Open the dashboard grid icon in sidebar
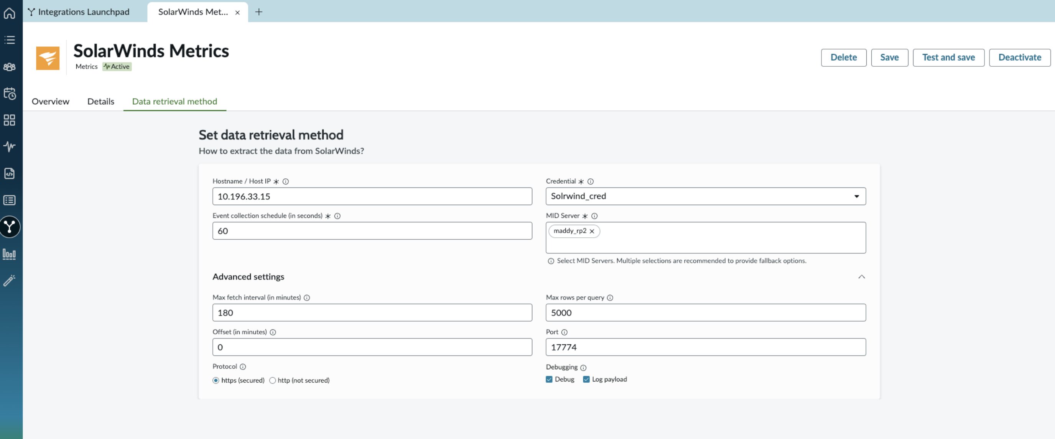 [10, 120]
